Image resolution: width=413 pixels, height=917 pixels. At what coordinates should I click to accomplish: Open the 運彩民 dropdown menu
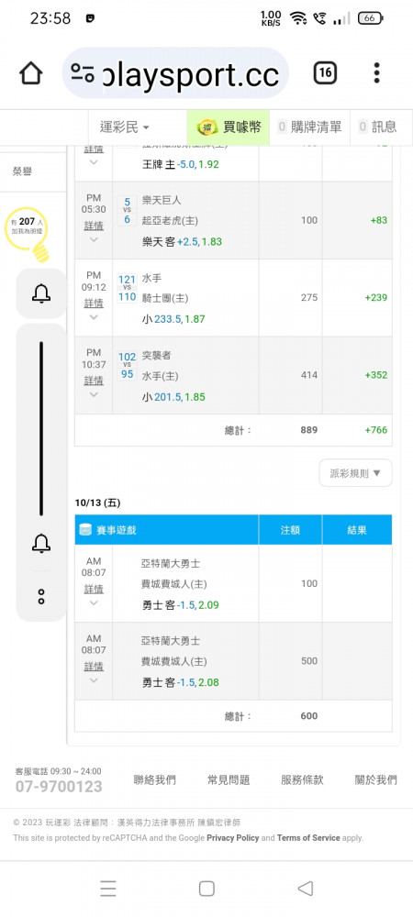tap(124, 127)
